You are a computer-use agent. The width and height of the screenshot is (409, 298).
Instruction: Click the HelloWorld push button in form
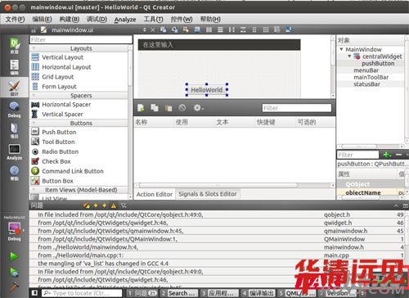(207, 90)
